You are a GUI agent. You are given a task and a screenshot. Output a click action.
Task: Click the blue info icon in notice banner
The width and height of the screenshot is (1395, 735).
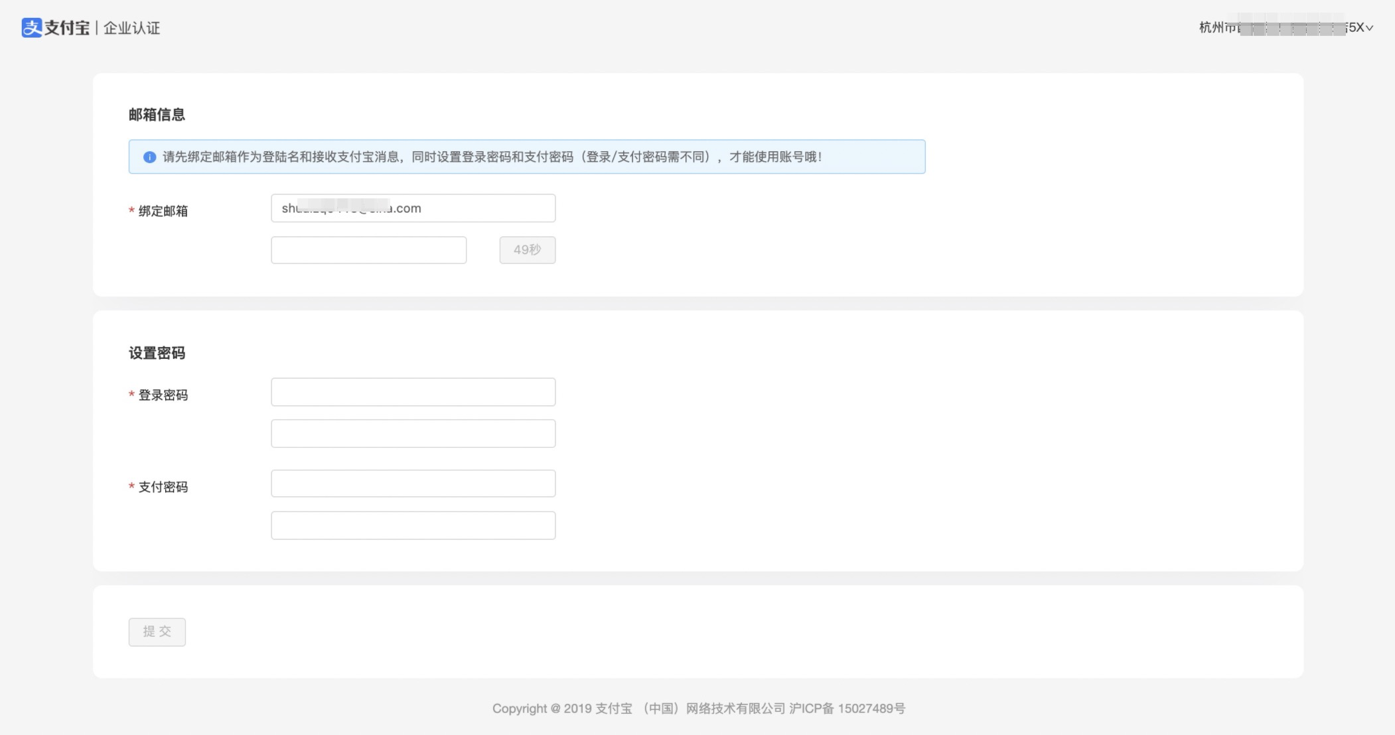point(149,157)
